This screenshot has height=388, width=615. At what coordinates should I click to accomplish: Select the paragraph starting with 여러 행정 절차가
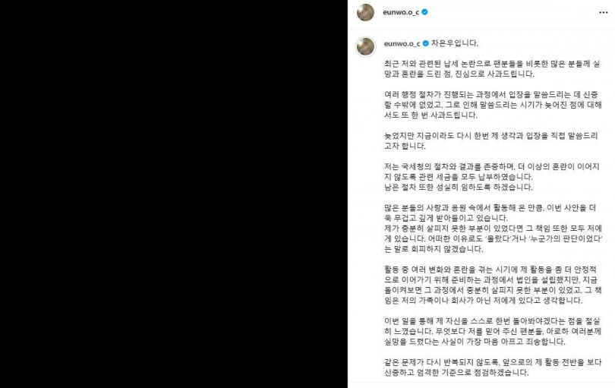click(493, 105)
